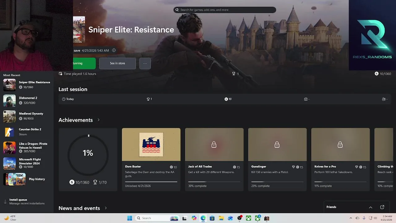396x223 pixels.
Task: Click Time played: 1.6 hours text
Action: point(80,74)
